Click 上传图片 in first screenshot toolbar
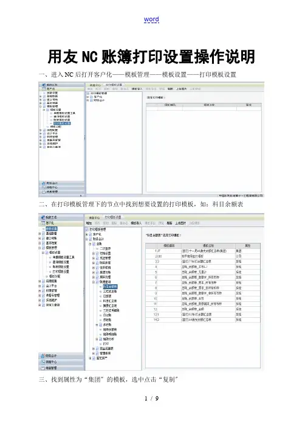The height and width of the screenshot is (431, 305). pos(181,89)
